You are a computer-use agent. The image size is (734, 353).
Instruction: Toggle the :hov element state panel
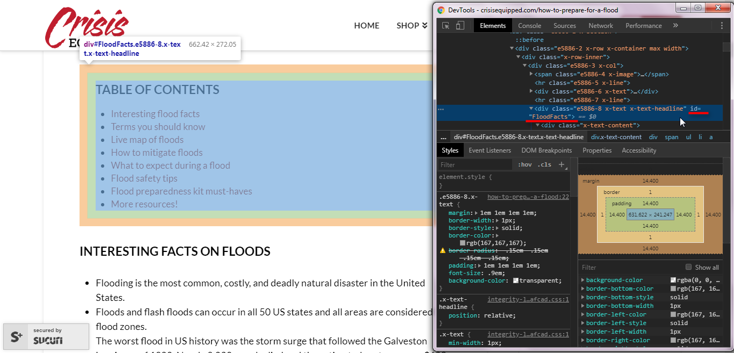pyautogui.click(x=525, y=164)
